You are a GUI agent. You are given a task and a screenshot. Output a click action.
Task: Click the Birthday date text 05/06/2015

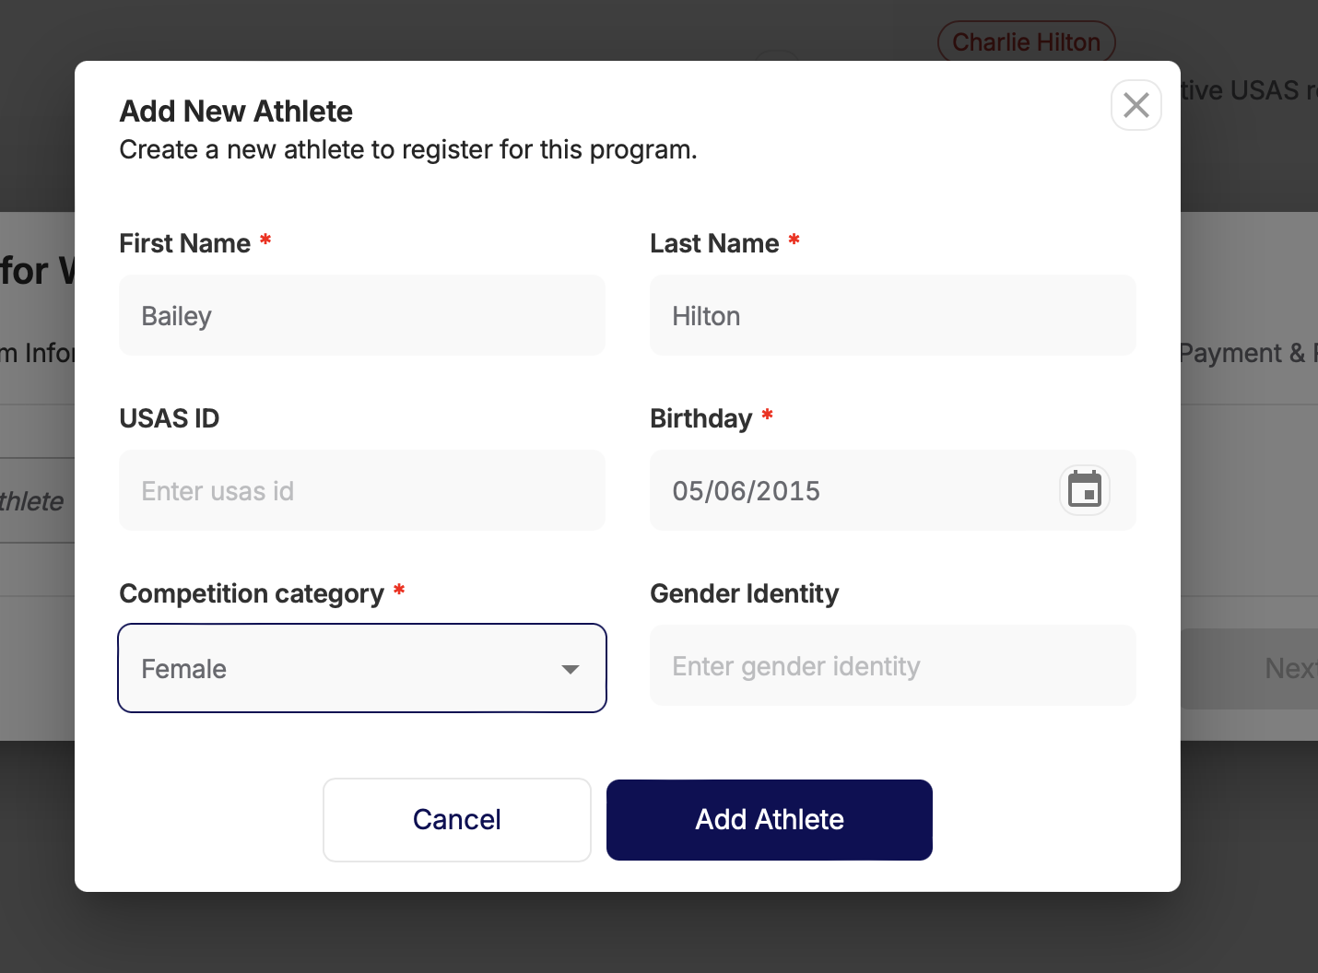pyautogui.click(x=746, y=491)
